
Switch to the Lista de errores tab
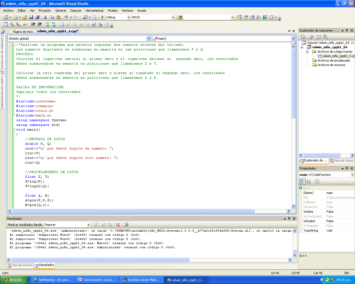coord(20,265)
